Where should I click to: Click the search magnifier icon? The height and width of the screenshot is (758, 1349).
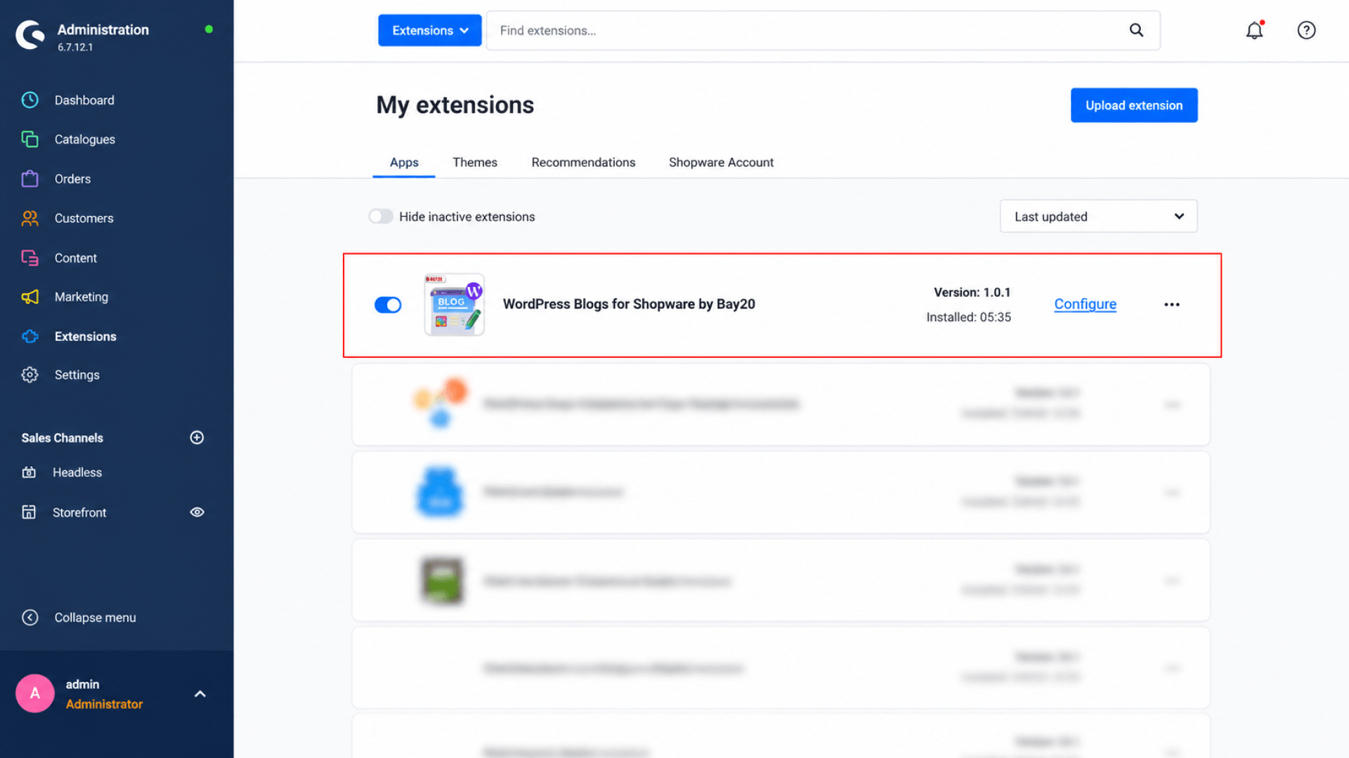click(x=1136, y=30)
